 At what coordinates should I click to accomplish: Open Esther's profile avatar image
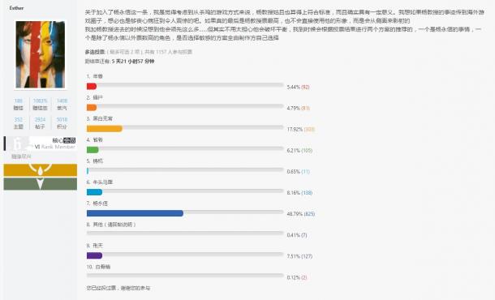point(40,54)
